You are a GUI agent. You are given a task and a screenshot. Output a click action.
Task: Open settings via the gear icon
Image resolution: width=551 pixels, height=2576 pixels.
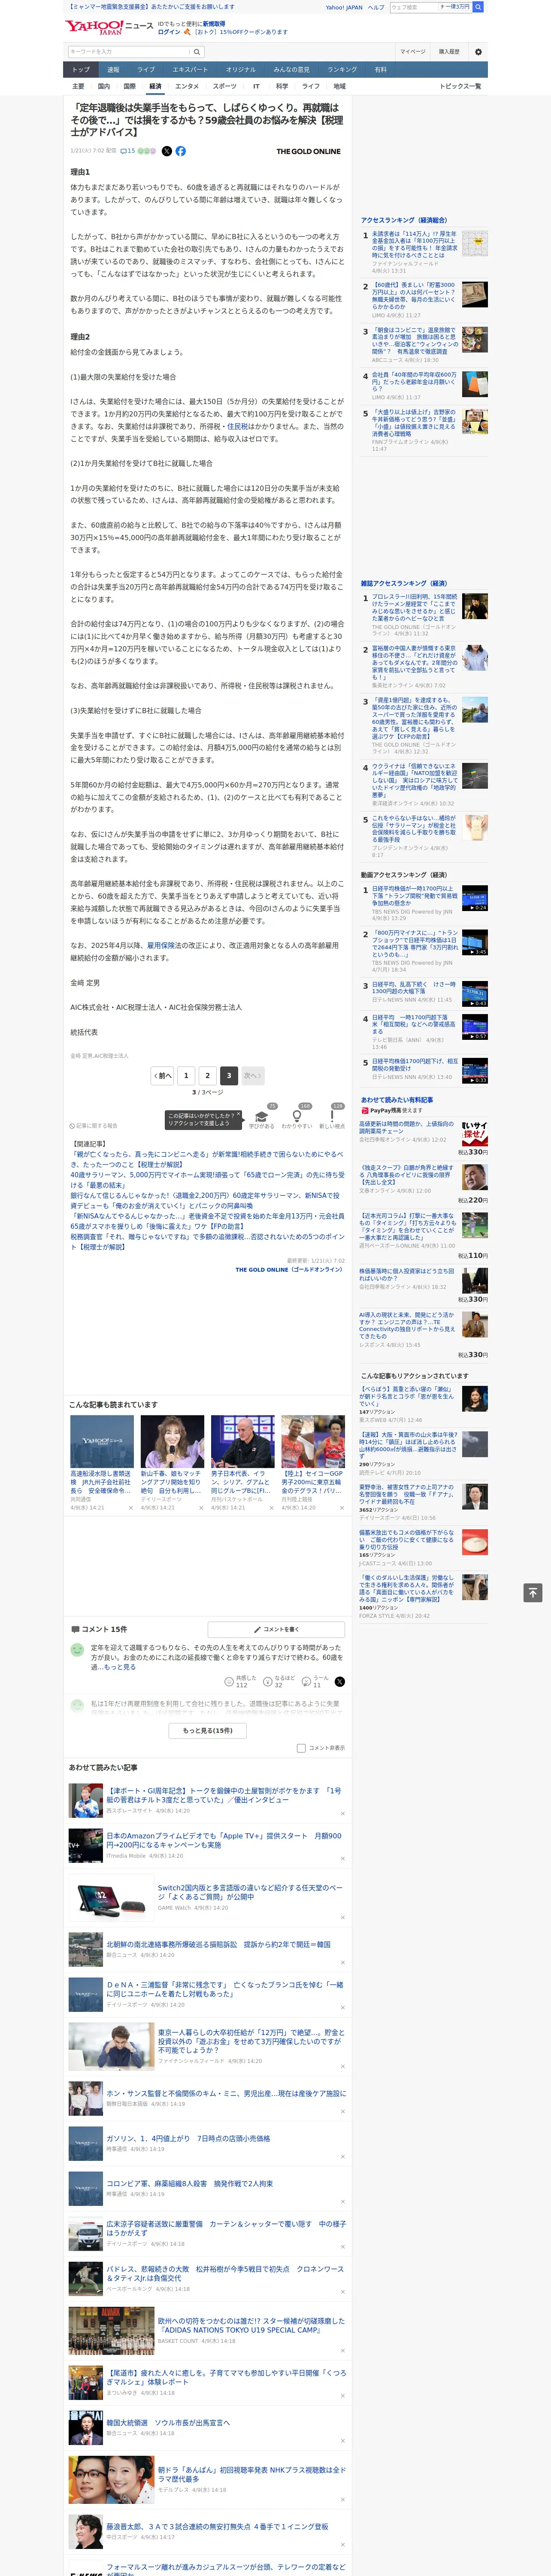478,51
